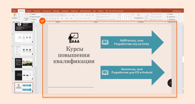
Task: Open Font dialog launcher in Шрифт group
Action: 75,22
